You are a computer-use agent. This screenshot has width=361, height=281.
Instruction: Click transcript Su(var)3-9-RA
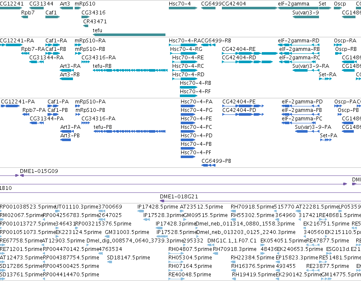[x=306, y=70]
